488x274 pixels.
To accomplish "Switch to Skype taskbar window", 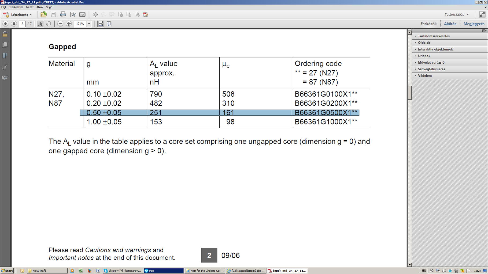I will [x=123, y=271].
